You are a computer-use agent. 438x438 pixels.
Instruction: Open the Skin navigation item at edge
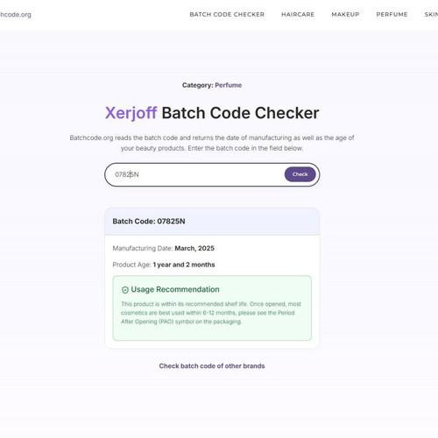click(x=431, y=14)
